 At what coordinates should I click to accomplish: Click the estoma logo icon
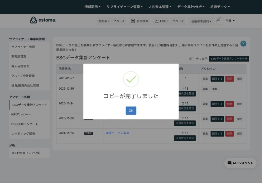(x=34, y=20)
